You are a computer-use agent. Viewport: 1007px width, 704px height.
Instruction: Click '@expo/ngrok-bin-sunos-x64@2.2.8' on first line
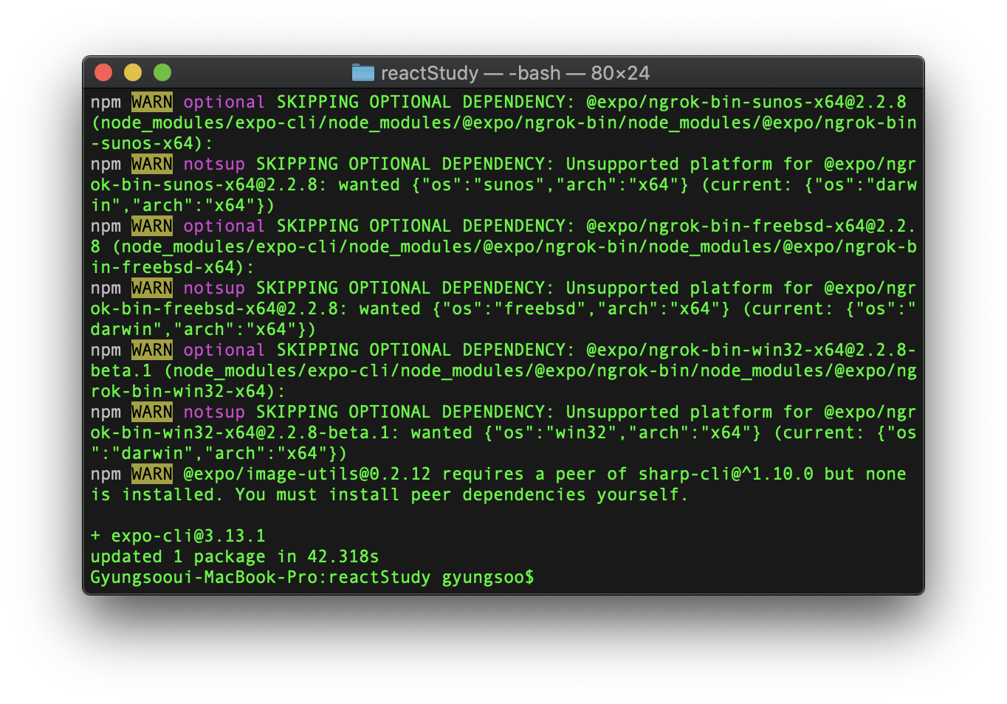[x=746, y=102]
